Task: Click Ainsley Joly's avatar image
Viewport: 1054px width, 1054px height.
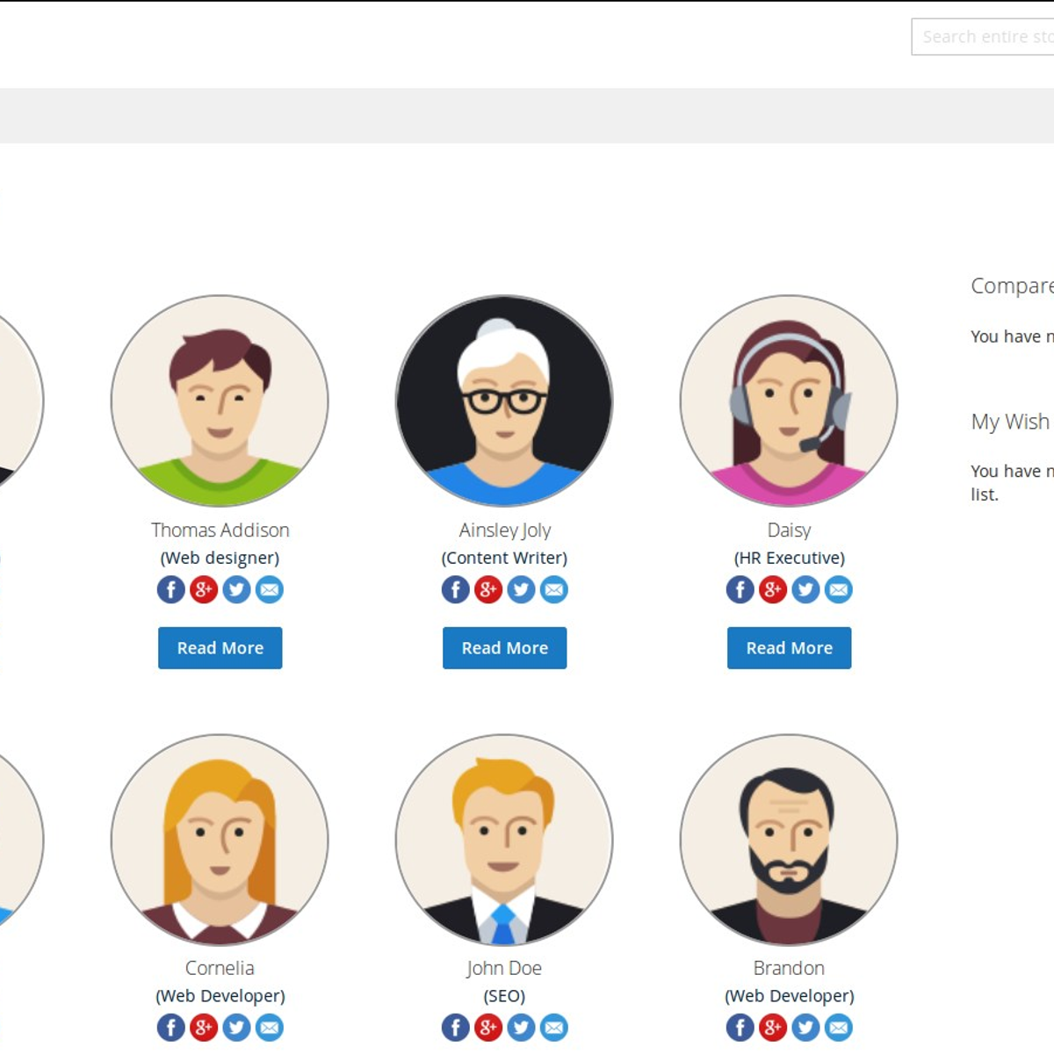Action: click(x=504, y=401)
